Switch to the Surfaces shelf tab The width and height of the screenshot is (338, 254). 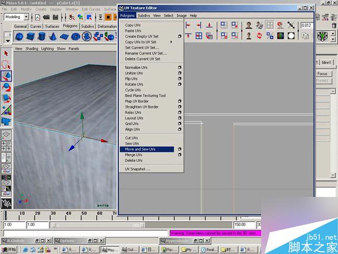(52, 26)
